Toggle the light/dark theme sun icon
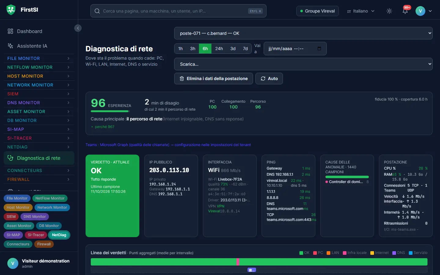This screenshot has width=440, height=275. [x=389, y=11]
